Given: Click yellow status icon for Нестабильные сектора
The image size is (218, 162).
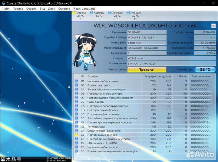Looking at the screenshot, I should coord(76,135).
